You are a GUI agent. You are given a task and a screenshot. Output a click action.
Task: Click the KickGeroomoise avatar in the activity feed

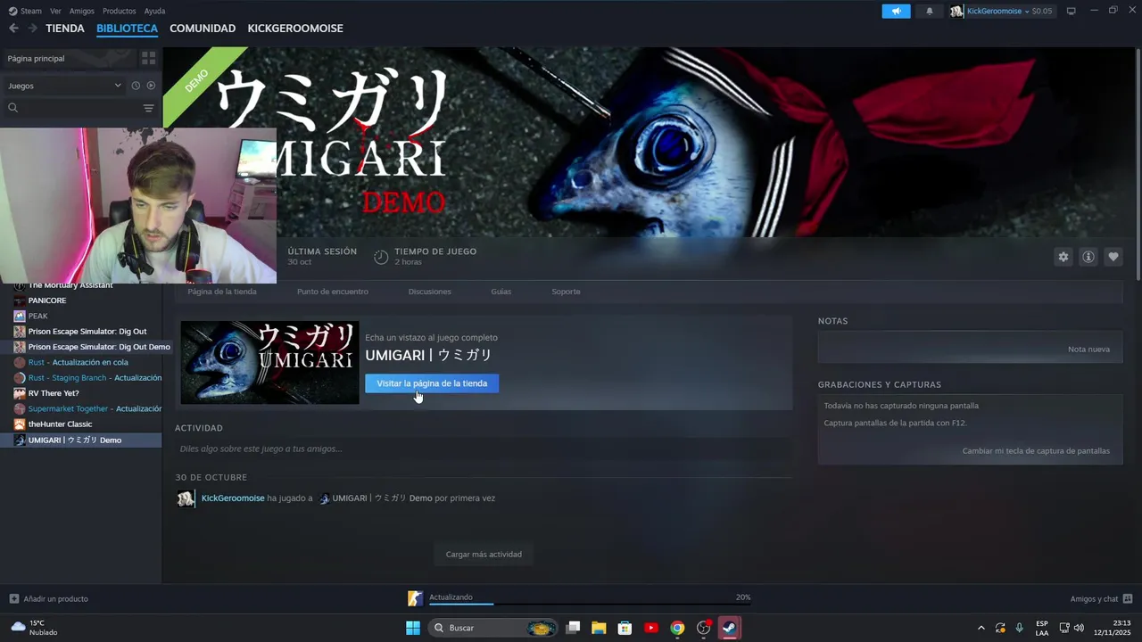186,498
